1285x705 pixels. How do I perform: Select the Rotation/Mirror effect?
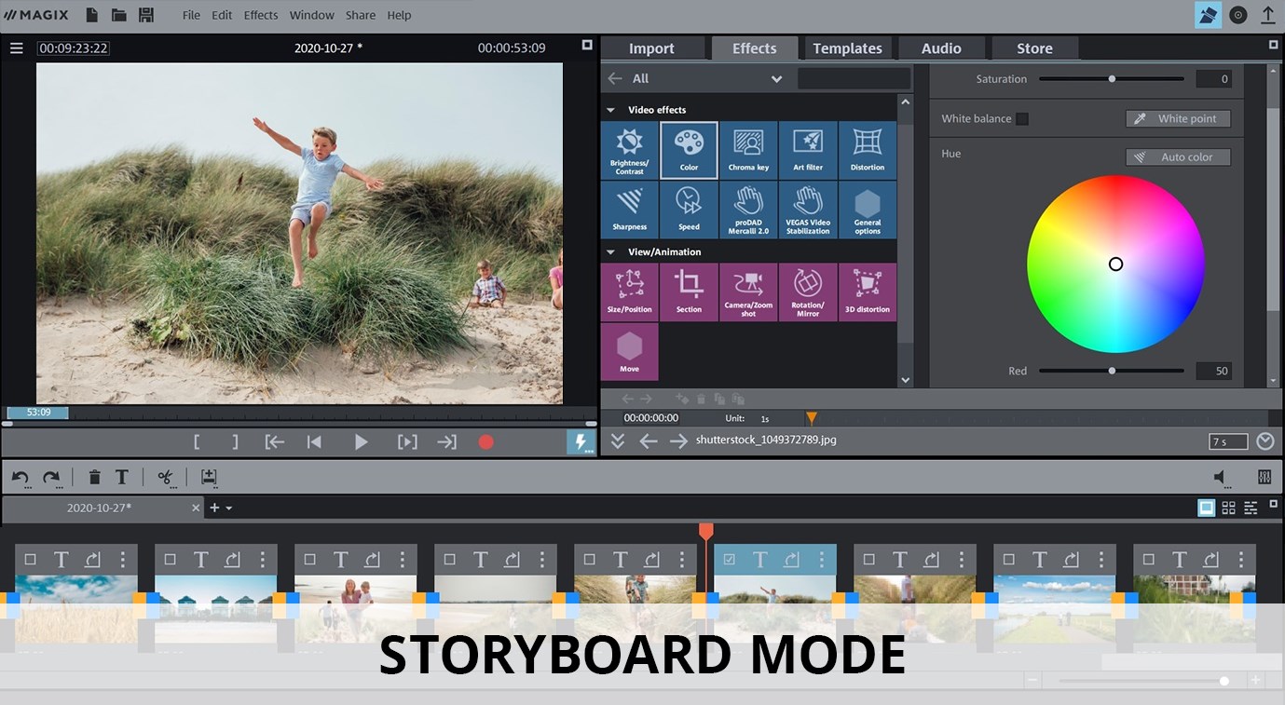point(808,292)
